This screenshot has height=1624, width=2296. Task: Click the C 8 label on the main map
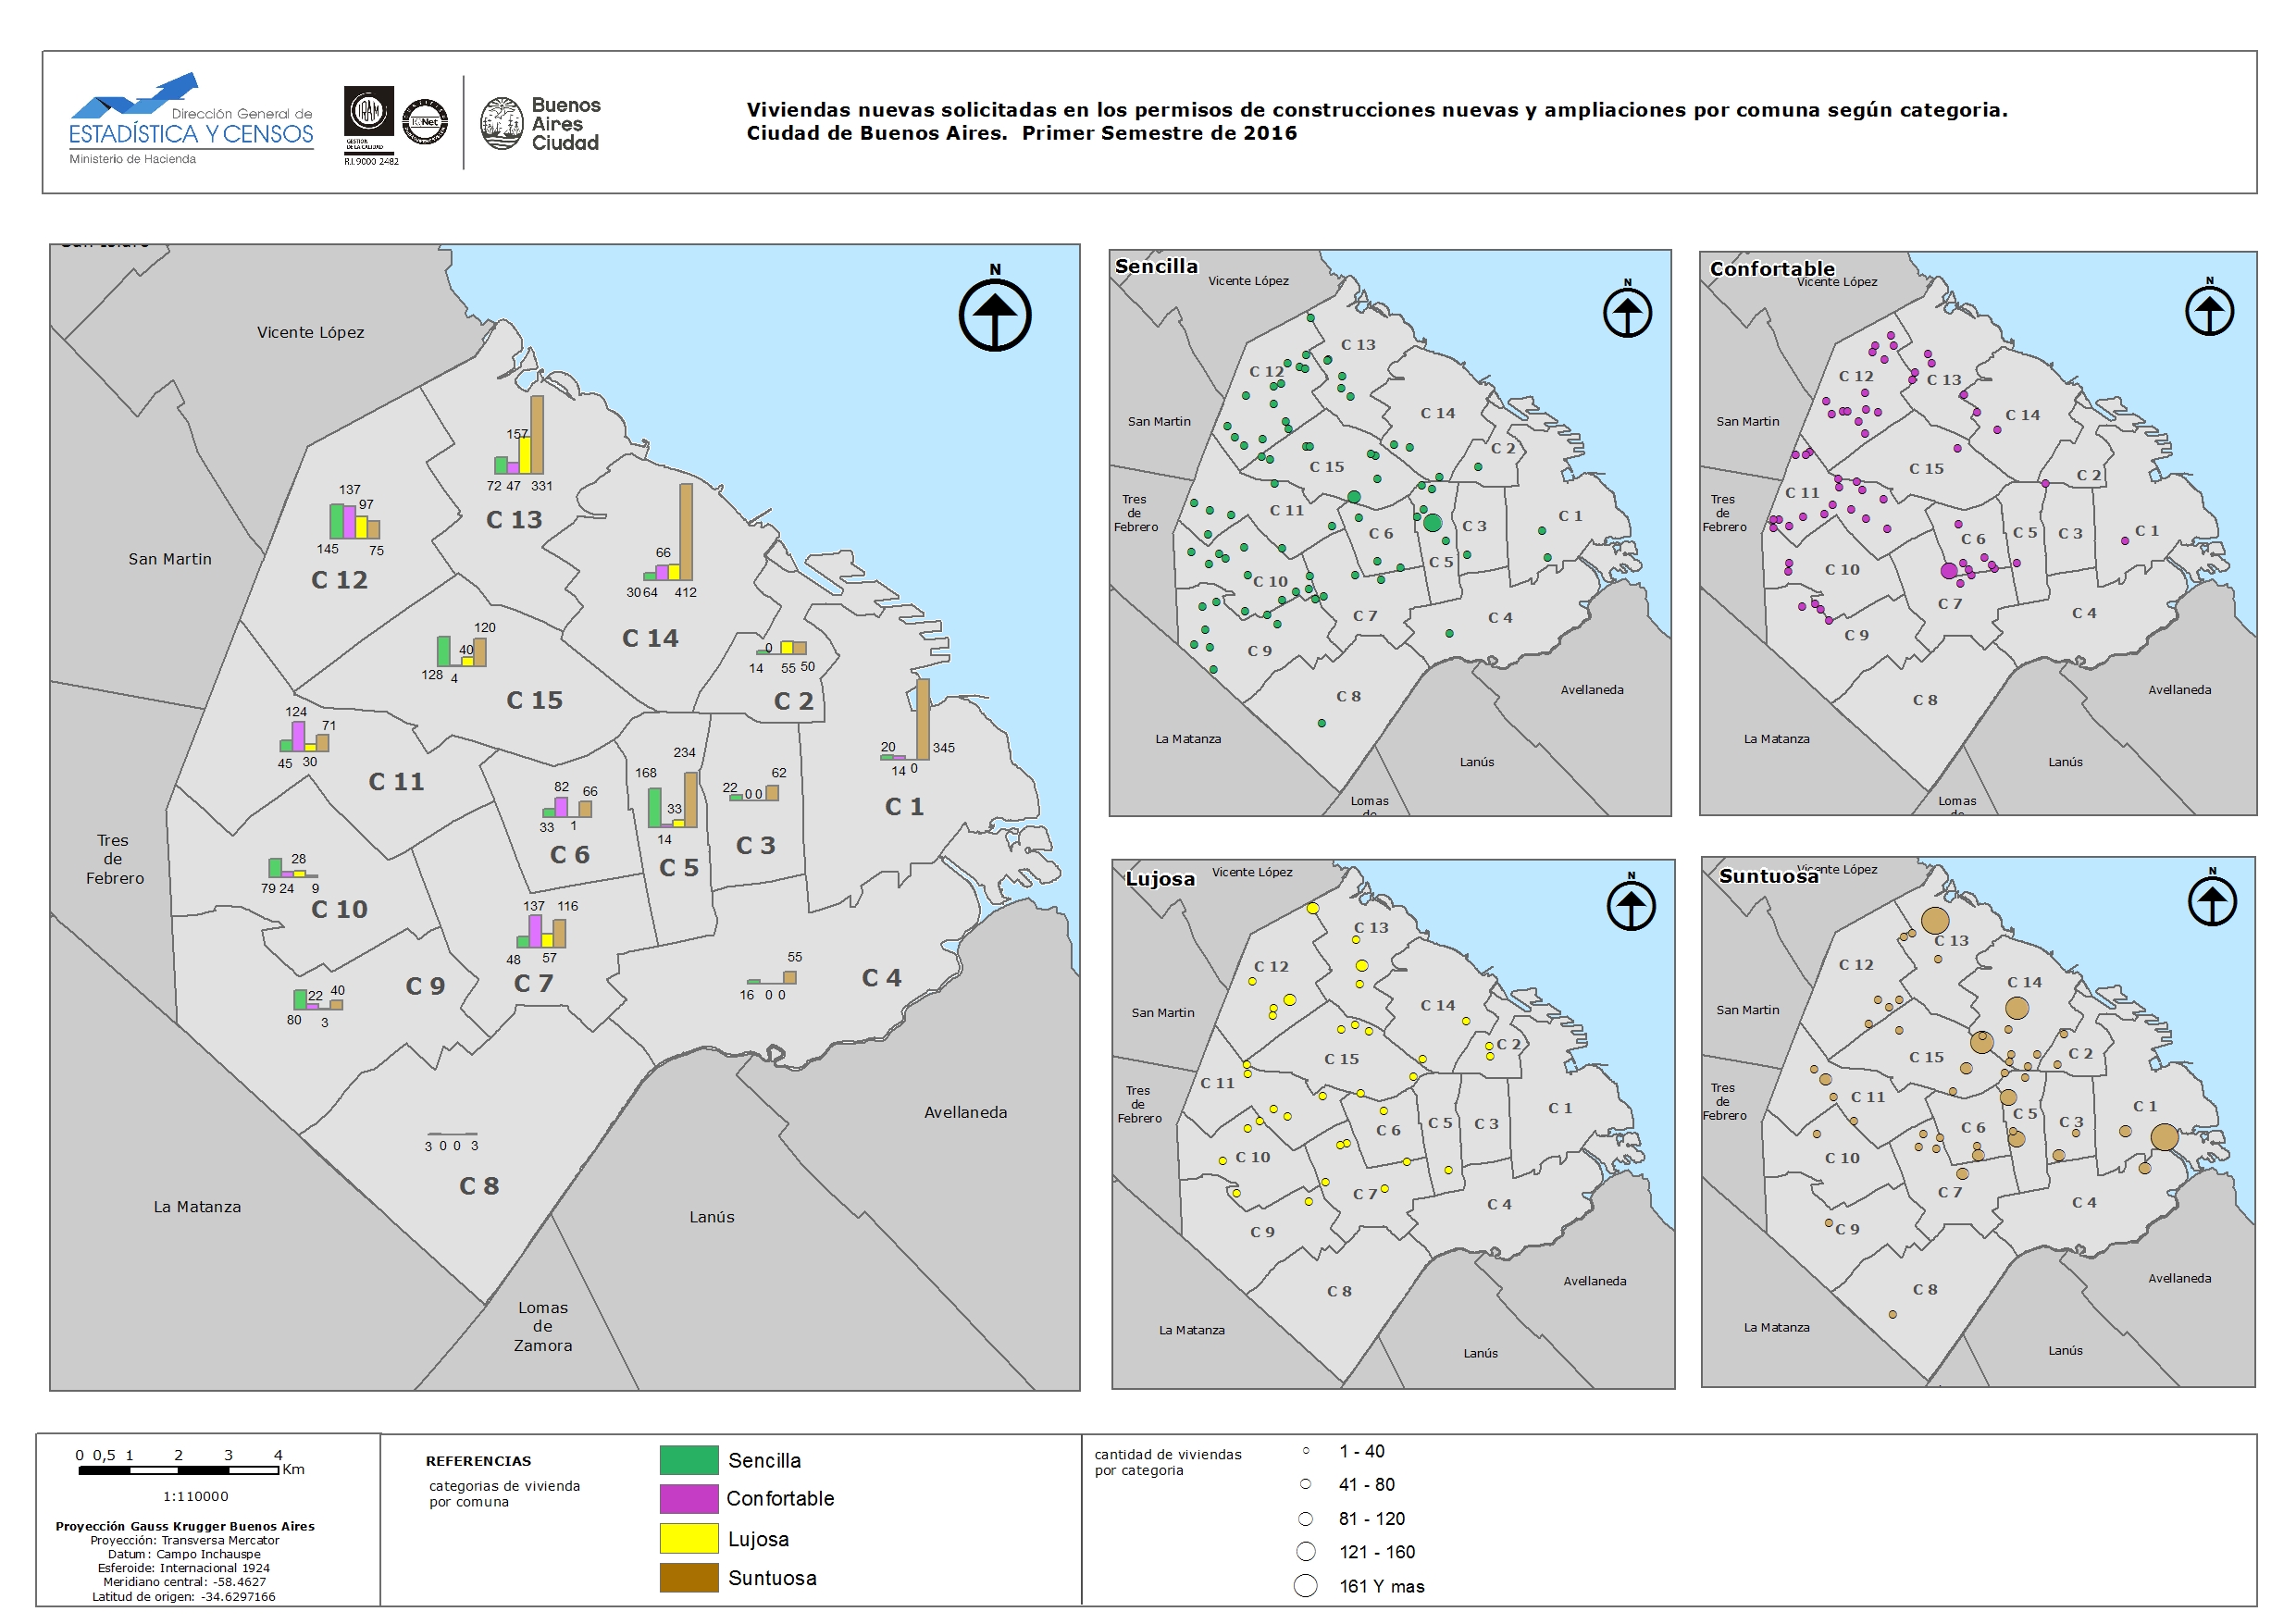[479, 1186]
